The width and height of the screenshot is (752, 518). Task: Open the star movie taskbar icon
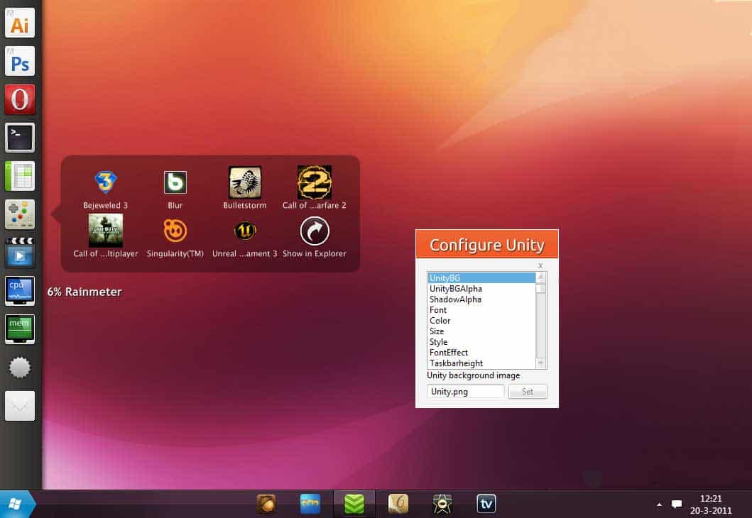pyautogui.click(x=442, y=504)
